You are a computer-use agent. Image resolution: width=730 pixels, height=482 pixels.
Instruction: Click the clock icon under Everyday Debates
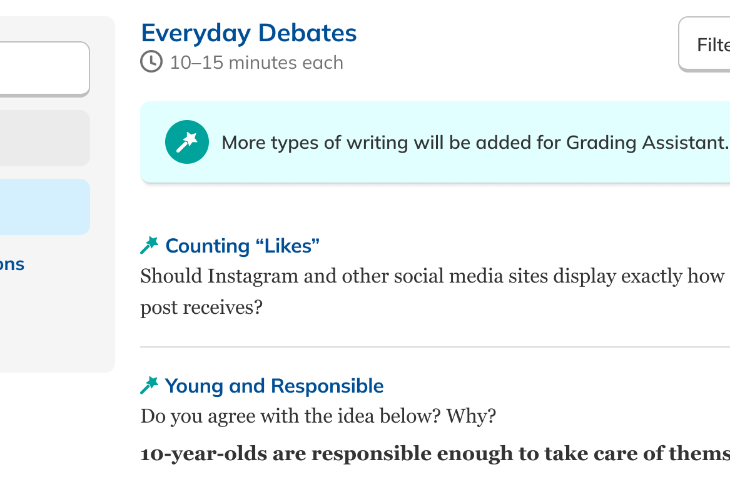coord(151,62)
